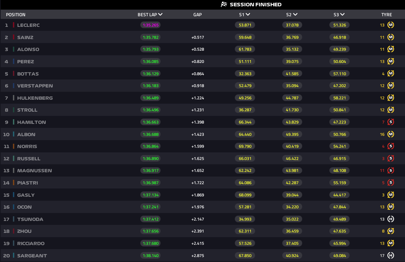The width and height of the screenshot is (405, 262).
Task: Click Alonso's gap value +0.528
Action: click(x=198, y=49)
